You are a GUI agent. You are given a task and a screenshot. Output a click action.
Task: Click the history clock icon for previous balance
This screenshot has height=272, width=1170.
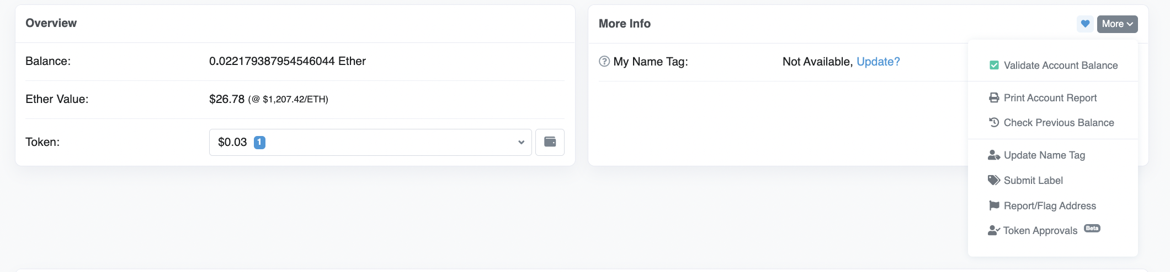tap(994, 122)
